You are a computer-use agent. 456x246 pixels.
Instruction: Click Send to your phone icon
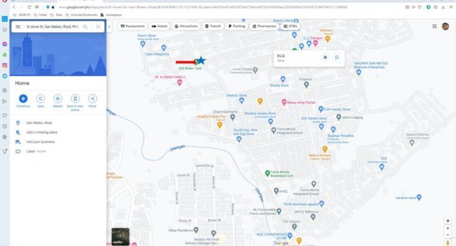75,98
